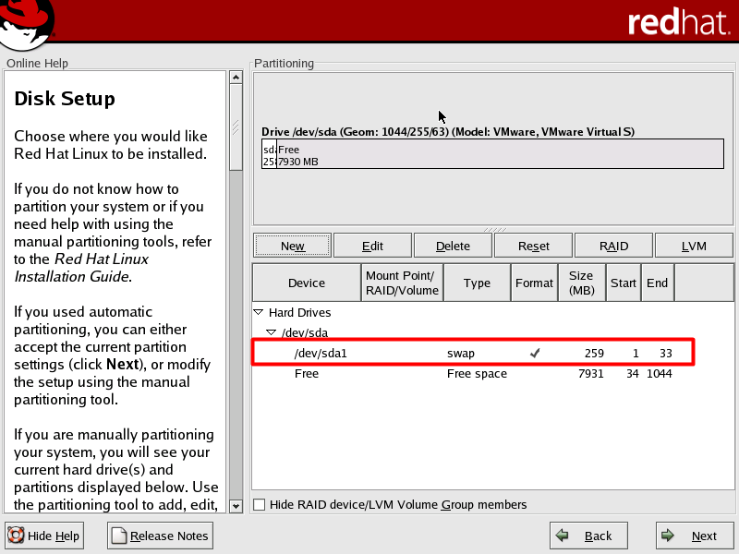The width and height of the screenshot is (739, 554).
Task: Click the New partition button
Action: [292, 246]
